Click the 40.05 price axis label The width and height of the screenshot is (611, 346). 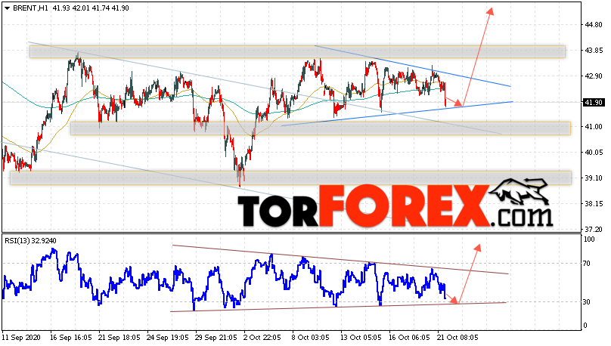click(x=593, y=153)
